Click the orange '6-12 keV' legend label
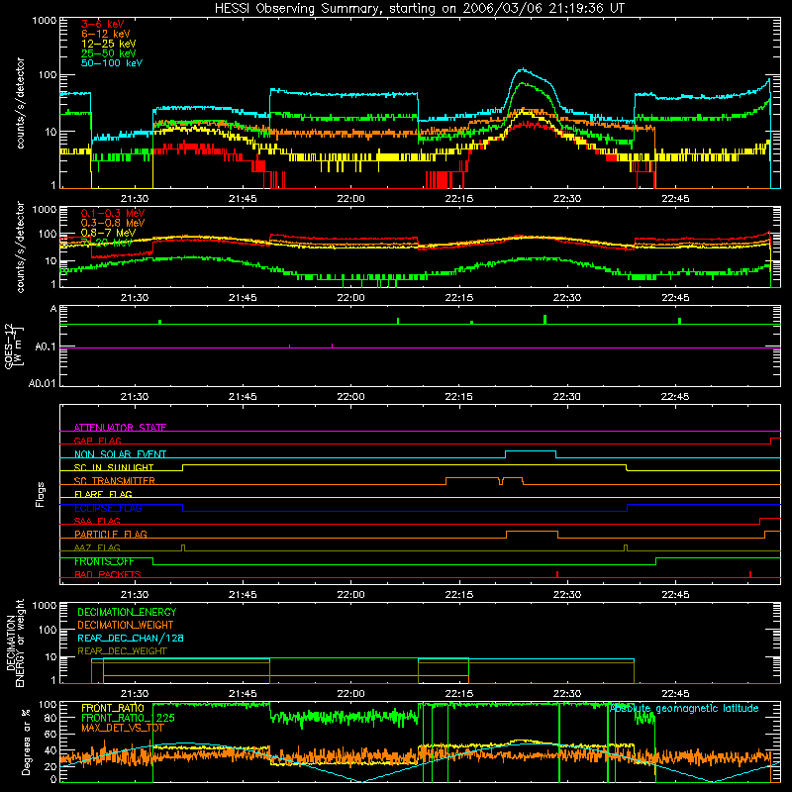The width and height of the screenshot is (792, 792). [x=105, y=34]
